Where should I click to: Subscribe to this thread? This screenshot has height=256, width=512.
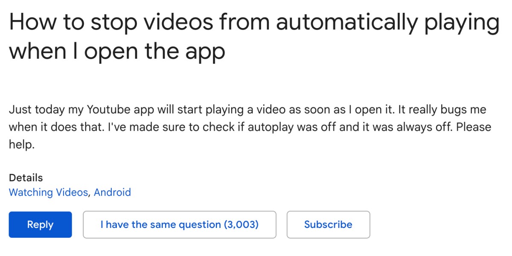pos(328,224)
